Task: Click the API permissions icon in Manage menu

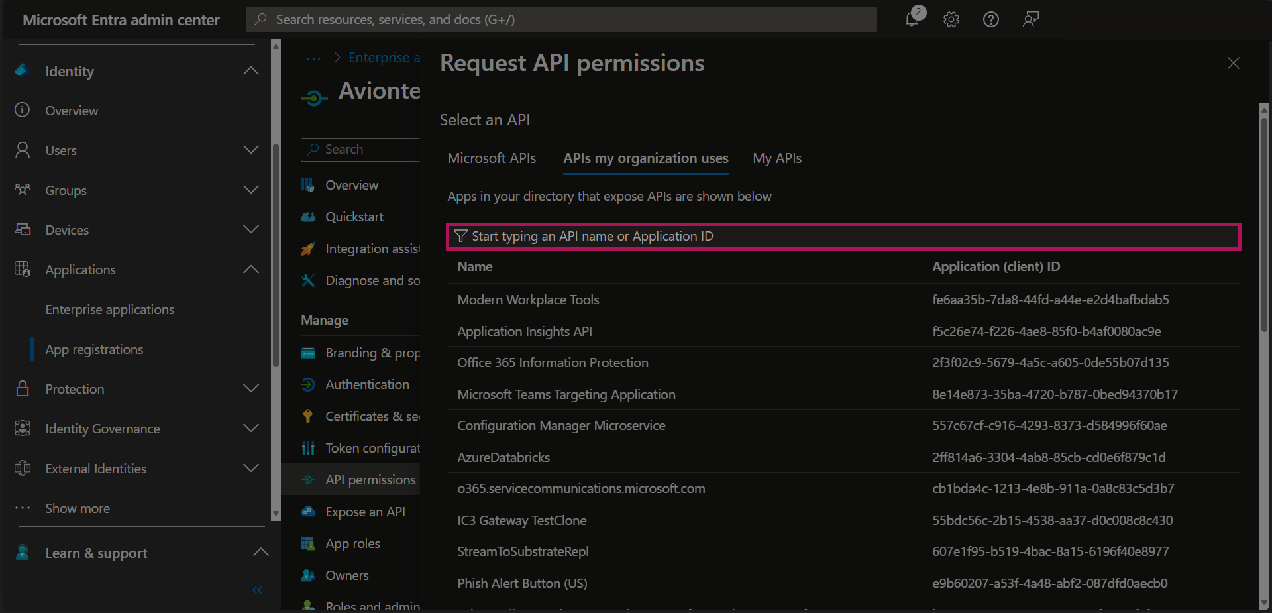Action: (x=308, y=480)
